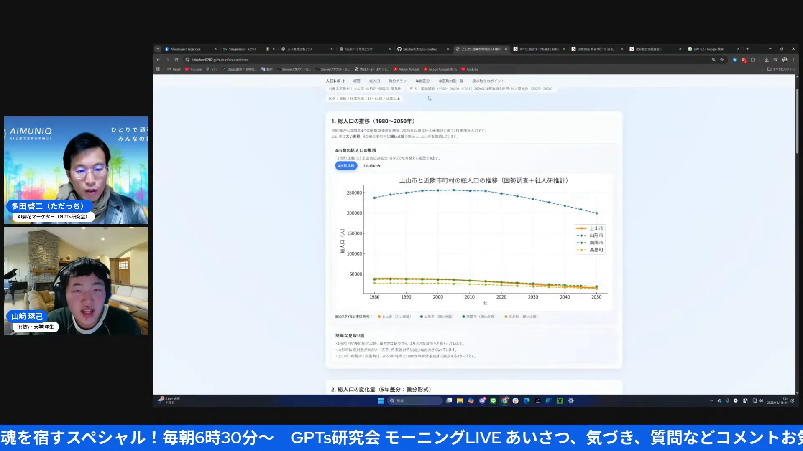Bookmark this page using the star icon
The image size is (803, 451).
pyautogui.click(x=722, y=60)
